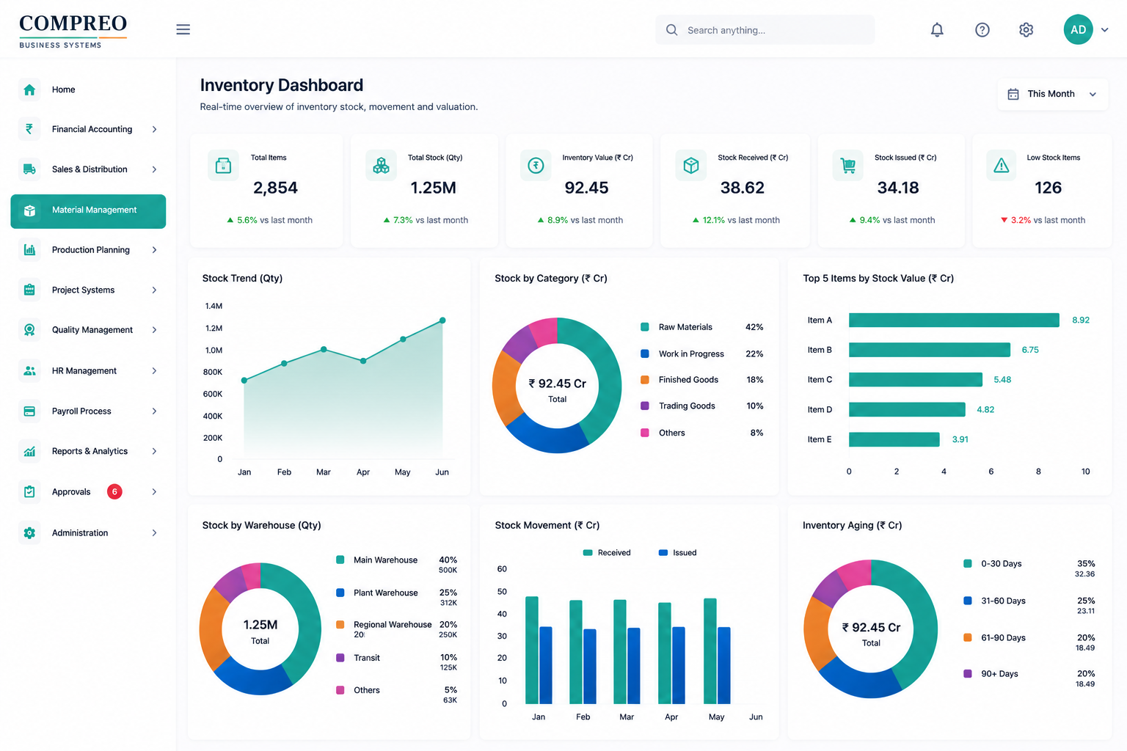
Task: Click the Main Warehouse legend swatch
Action: coord(340,560)
